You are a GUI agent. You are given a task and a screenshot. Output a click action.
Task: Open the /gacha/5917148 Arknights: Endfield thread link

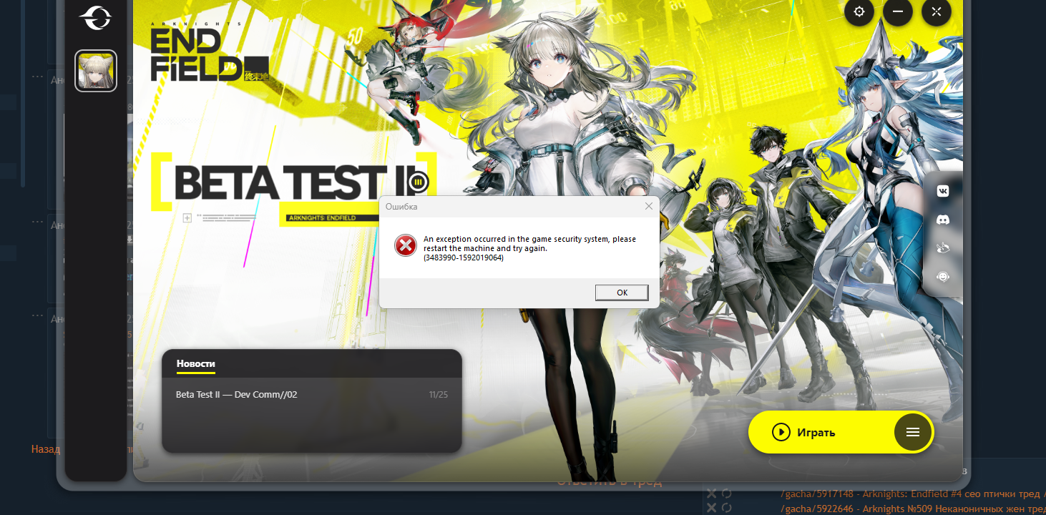point(913,494)
